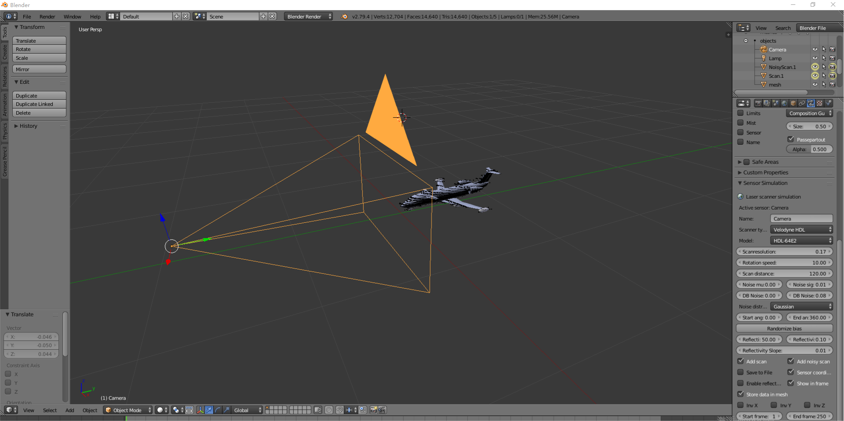Open the World properties tab
Image resolution: width=844 pixels, height=421 pixels.
784,103
